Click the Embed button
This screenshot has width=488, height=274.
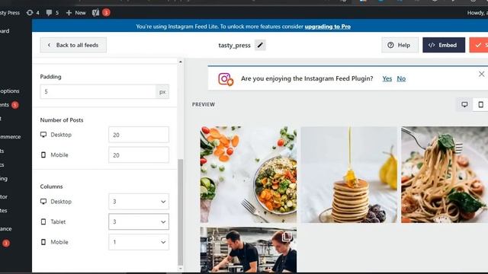tap(444, 45)
